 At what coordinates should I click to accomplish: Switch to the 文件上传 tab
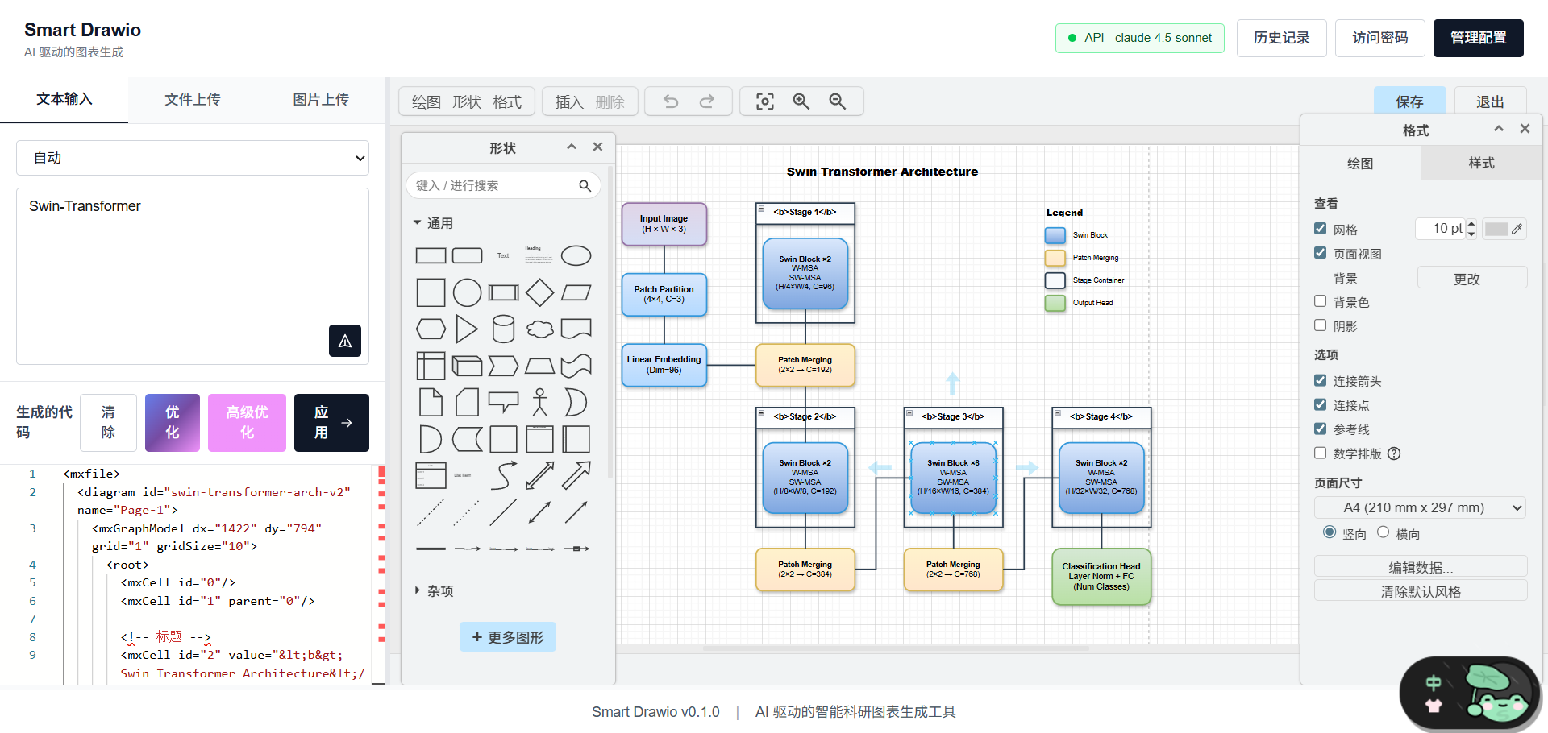coord(193,100)
